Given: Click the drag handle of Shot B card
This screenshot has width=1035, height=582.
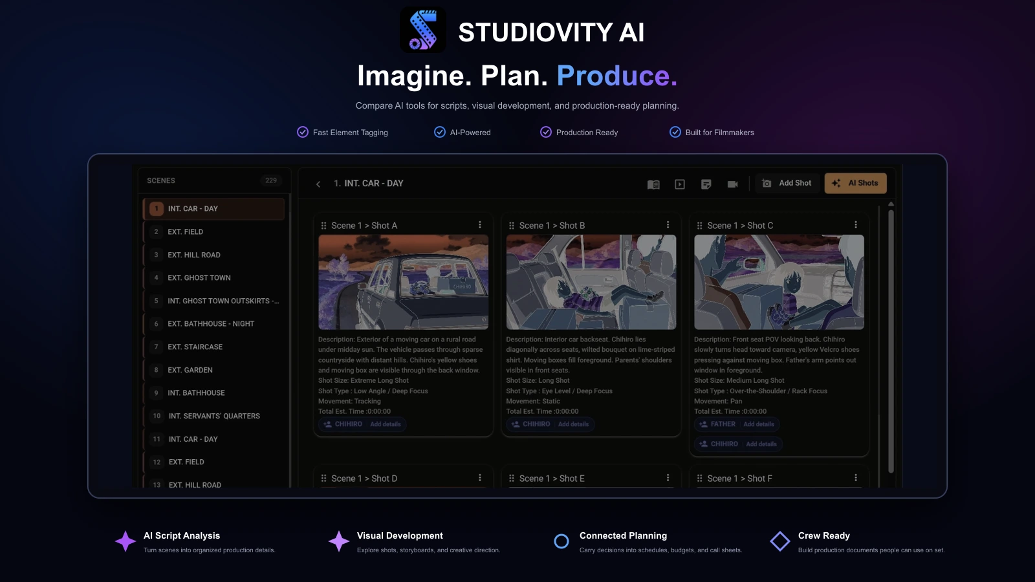Looking at the screenshot, I should click(x=512, y=226).
